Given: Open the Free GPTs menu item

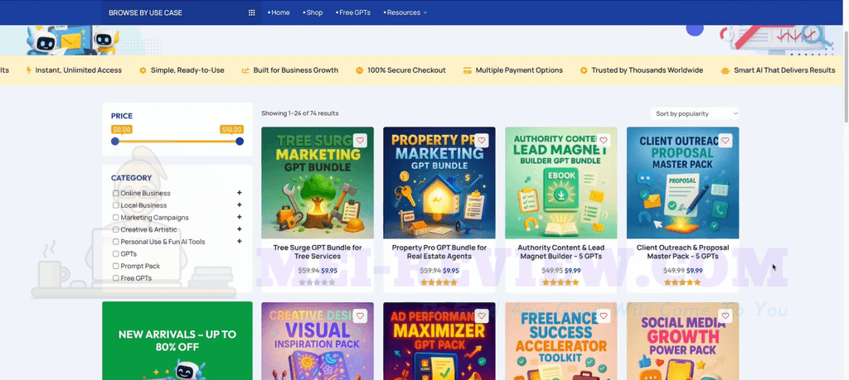Looking at the screenshot, I should coord(353,12).
